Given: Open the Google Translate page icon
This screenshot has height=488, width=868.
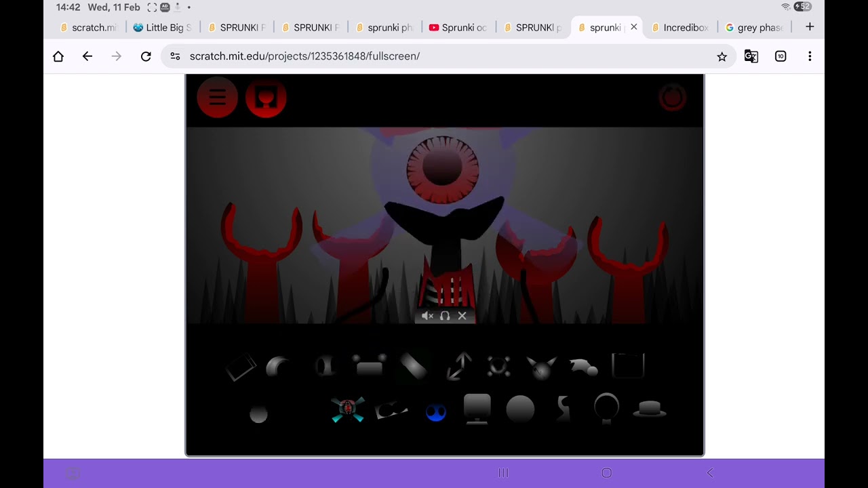Looking at the screenshot, I should coord(751,56).
